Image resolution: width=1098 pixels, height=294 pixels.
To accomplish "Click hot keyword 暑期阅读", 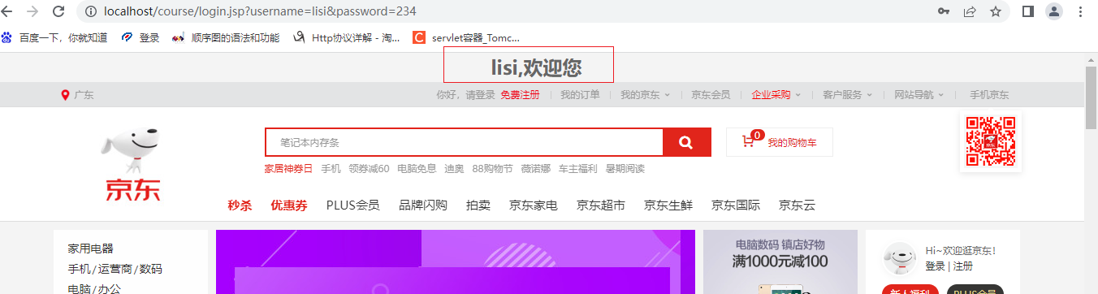I will [625, 169].
